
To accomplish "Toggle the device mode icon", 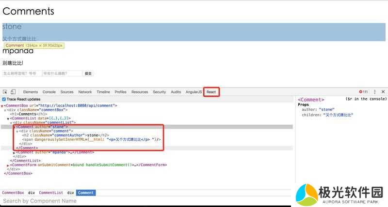I will (13, 92).
